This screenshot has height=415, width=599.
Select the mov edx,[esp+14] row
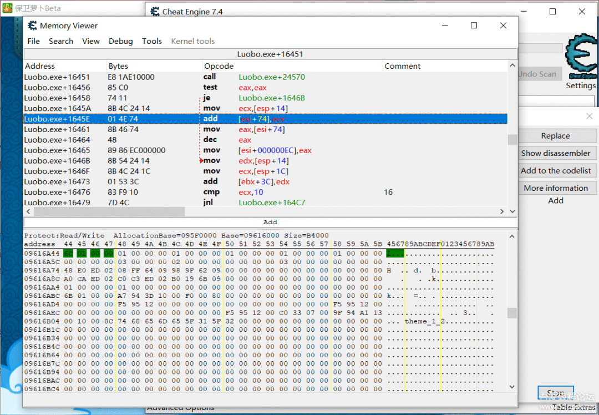click(x=265, y=161)
